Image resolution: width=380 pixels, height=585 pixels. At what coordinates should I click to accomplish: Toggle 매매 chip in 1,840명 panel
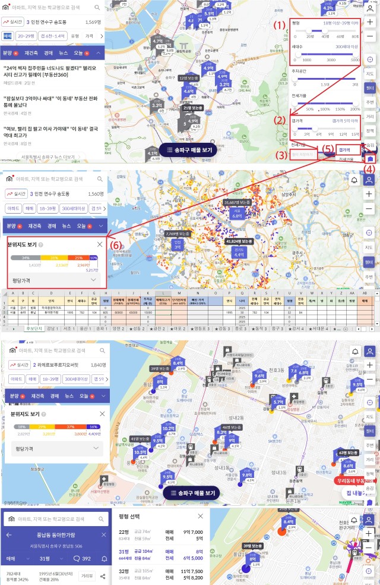tap(33, 379)
